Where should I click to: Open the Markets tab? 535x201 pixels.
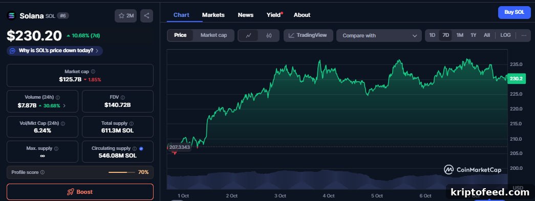point(213,15)
